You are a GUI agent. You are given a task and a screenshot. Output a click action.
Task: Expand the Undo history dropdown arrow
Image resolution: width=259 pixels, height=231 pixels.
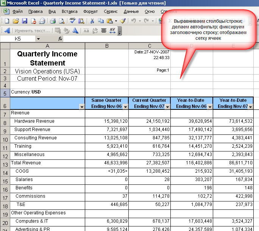(x=140, y=21)
